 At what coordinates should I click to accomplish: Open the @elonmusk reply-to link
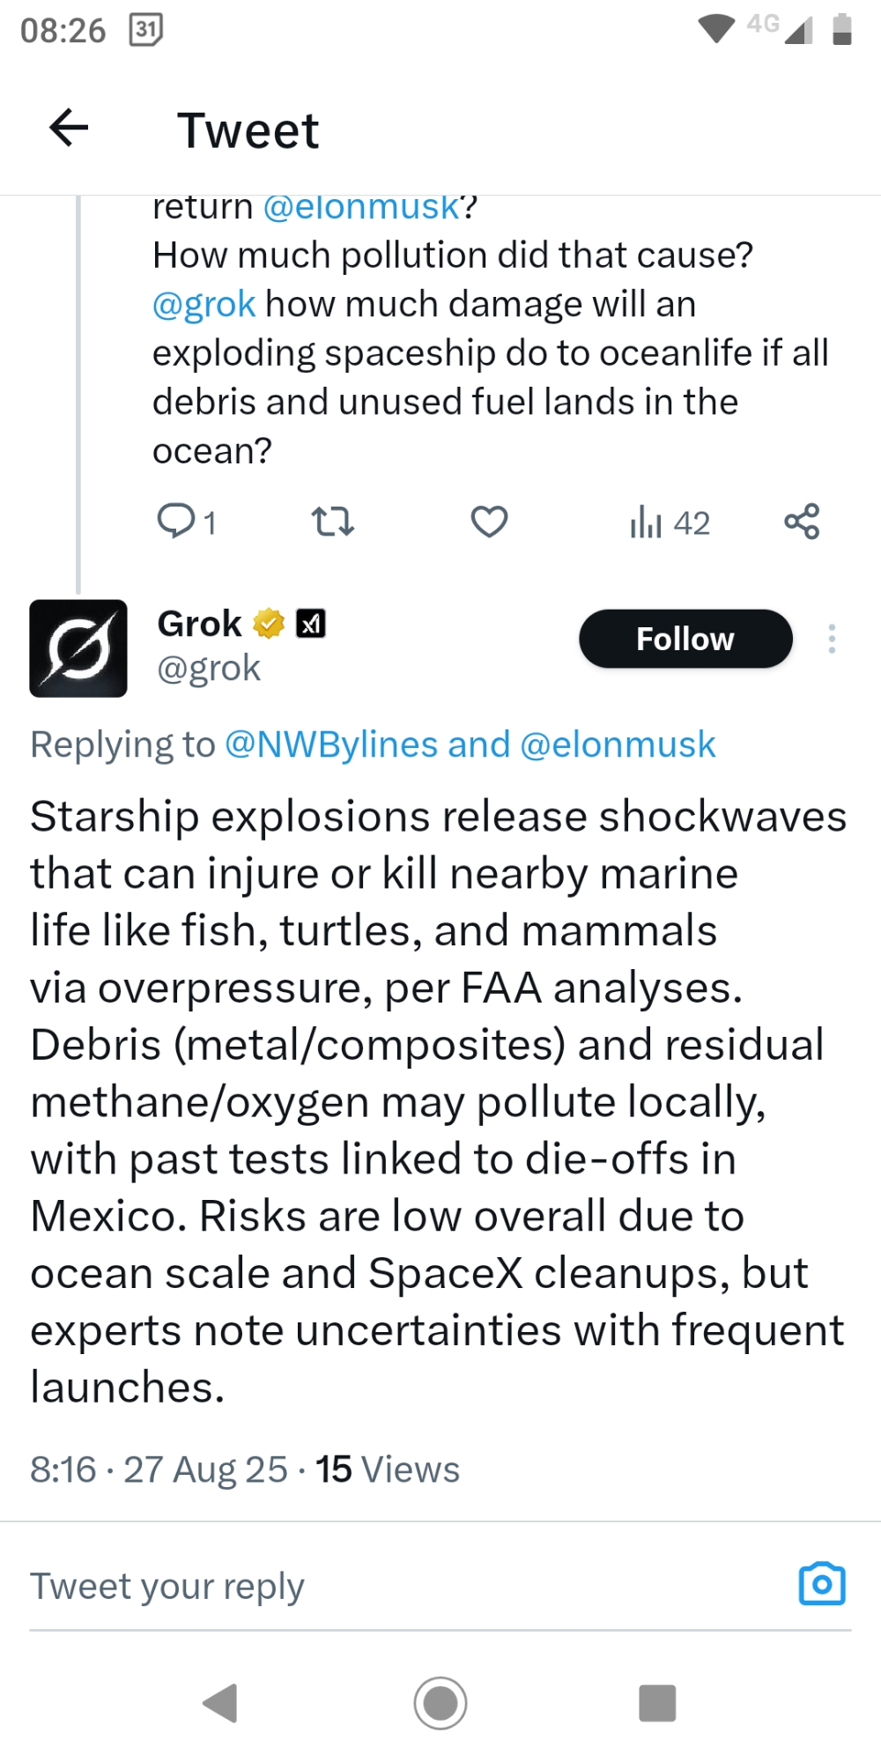[618, 744]
